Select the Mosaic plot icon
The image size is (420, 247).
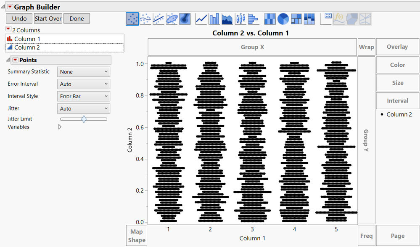point(309,19)
